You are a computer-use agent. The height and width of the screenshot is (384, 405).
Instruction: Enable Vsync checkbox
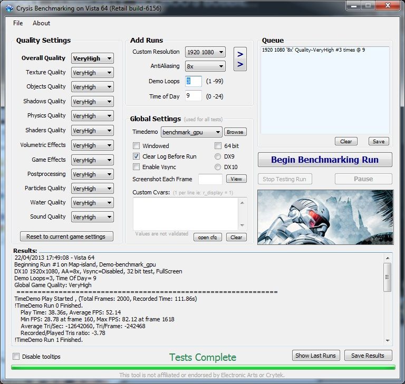click(136, 167)
